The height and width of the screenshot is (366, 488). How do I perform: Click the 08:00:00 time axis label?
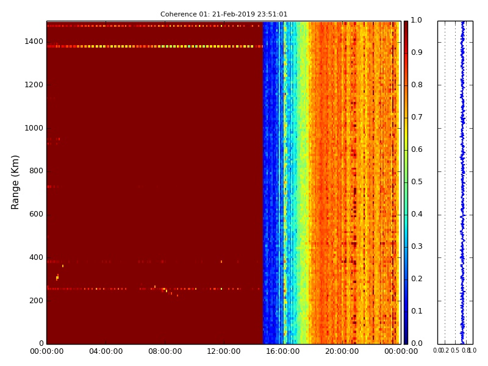click(x=165, y=352)
